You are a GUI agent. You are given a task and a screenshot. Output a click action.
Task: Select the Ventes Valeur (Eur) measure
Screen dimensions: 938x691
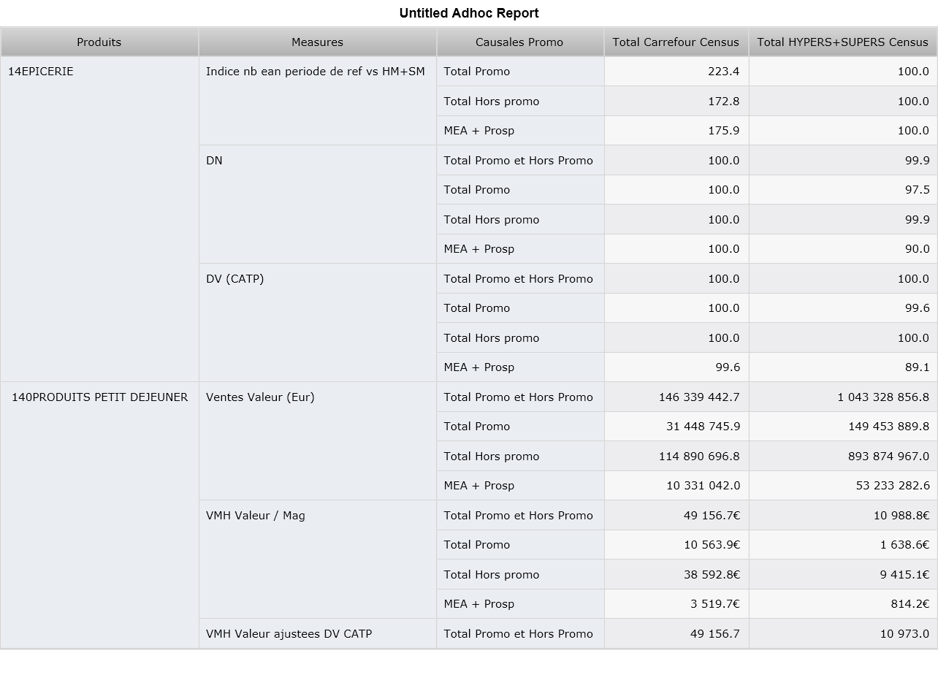coord(317,441)
